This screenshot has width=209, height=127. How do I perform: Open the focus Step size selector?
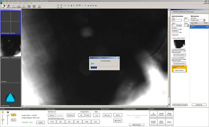(96, 115)
